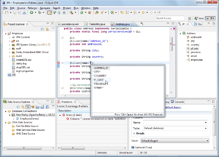Show hidden editor tabs chevron list
This screenshot has height=157, width=219.
coord(142,24)
